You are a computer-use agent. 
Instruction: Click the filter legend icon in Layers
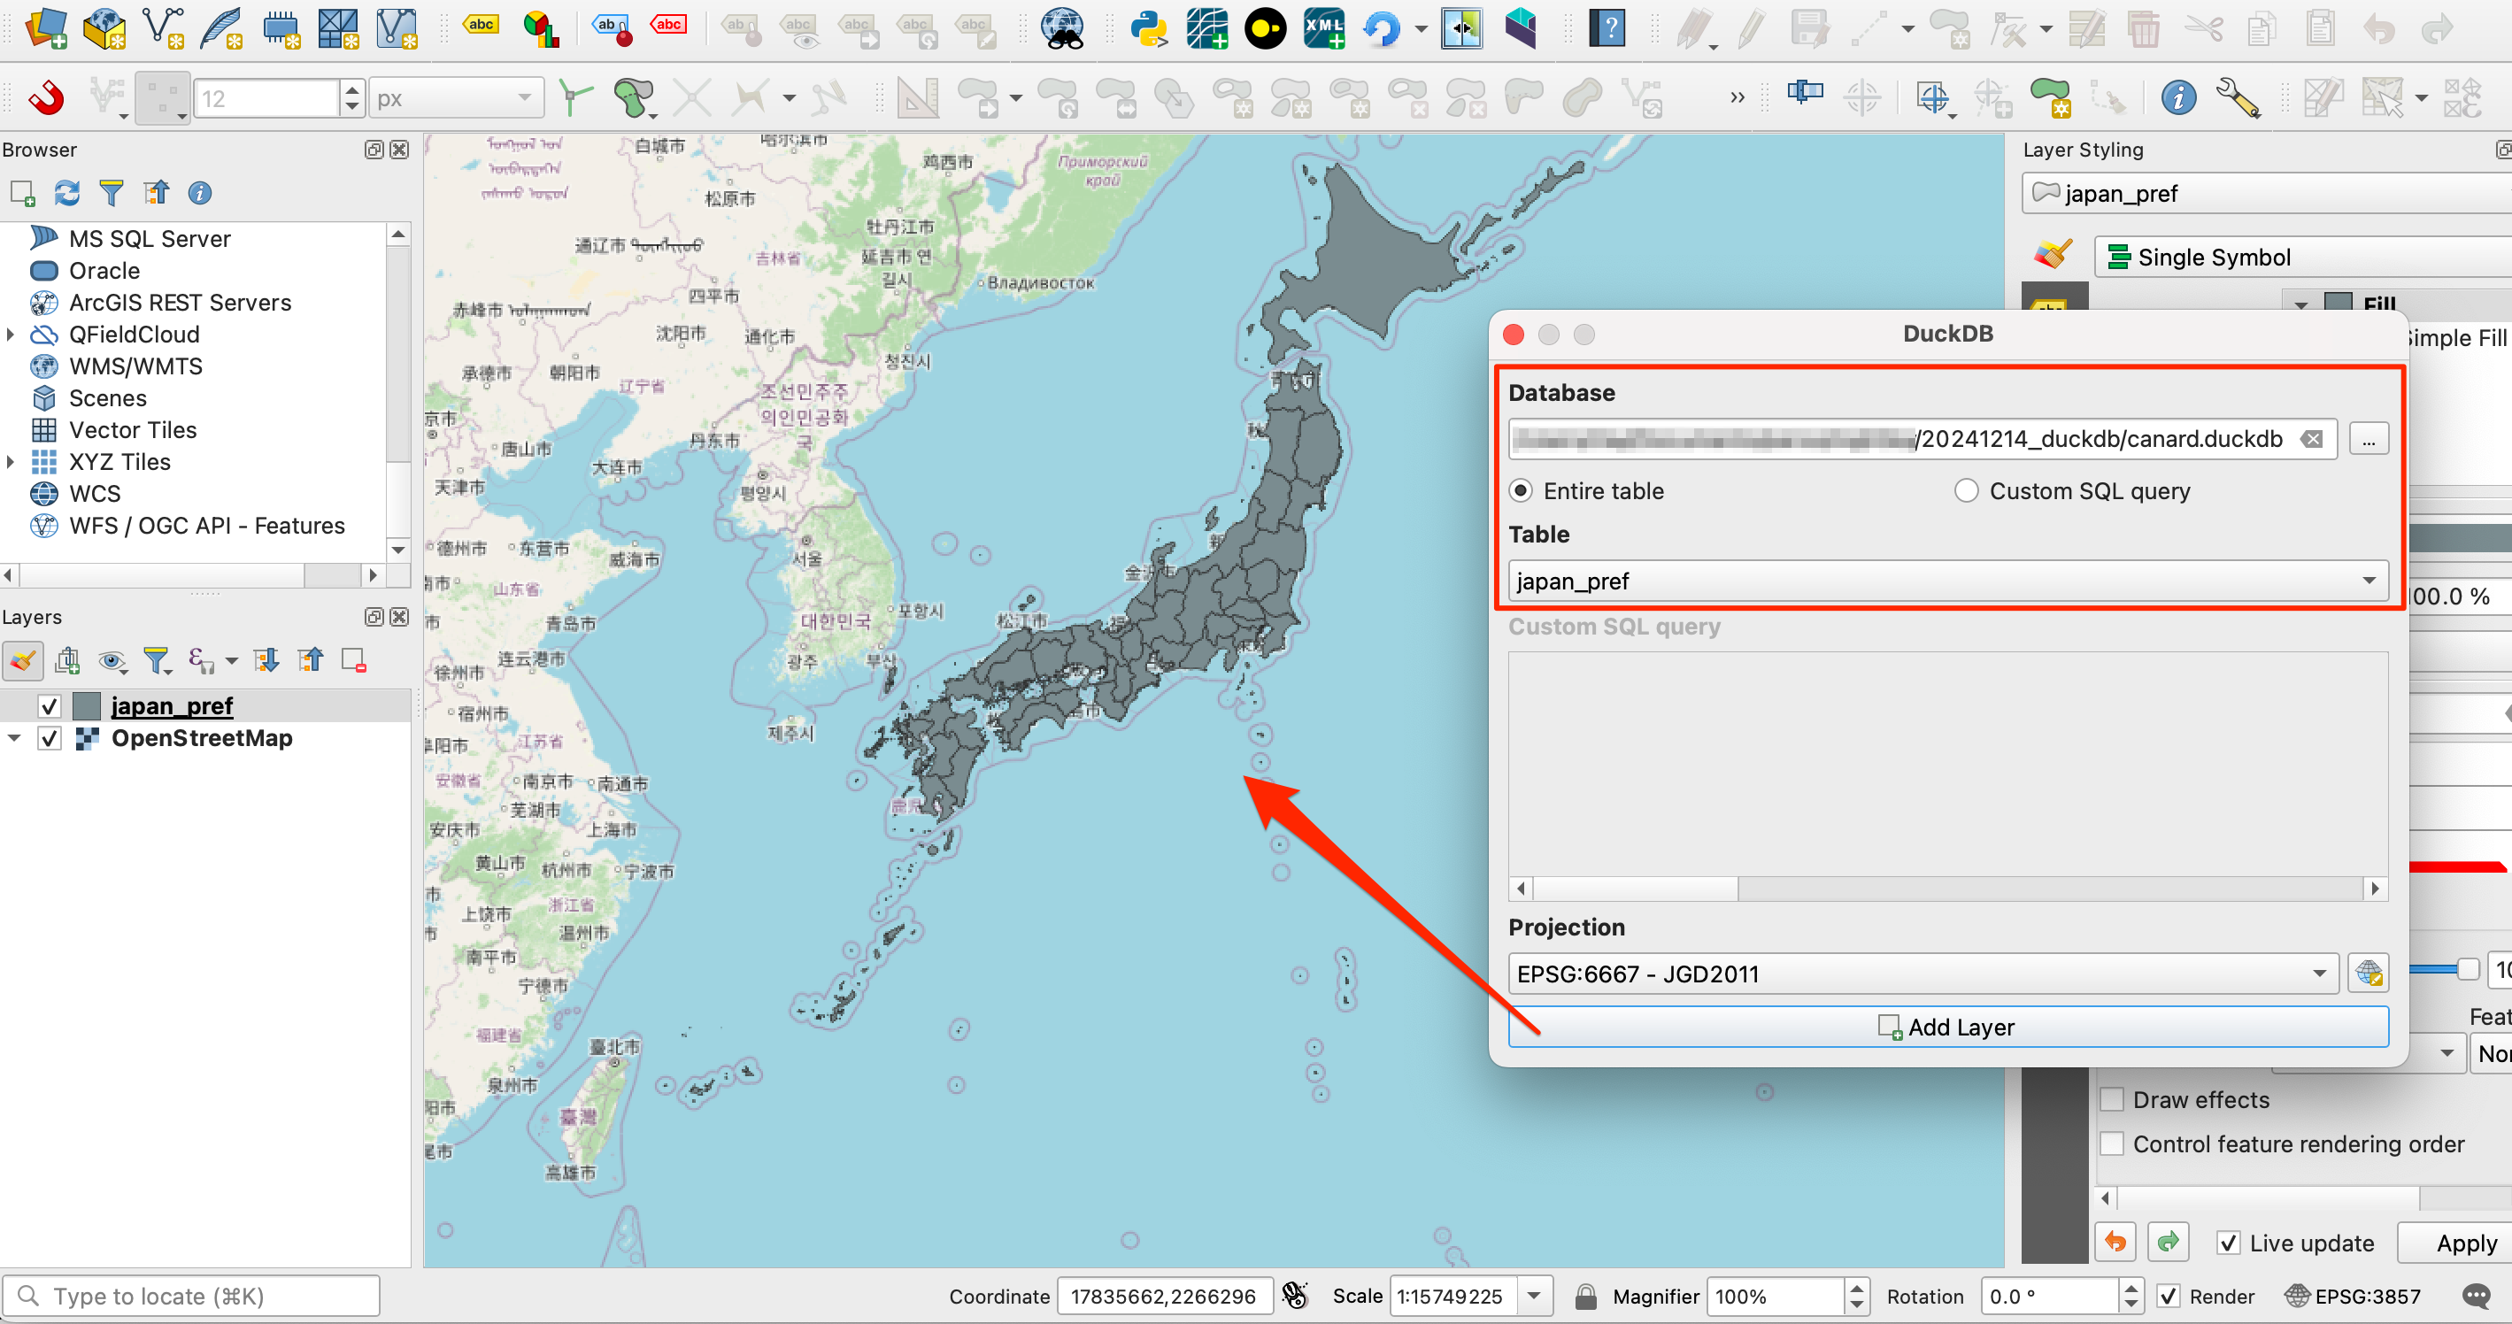(156, 661)
